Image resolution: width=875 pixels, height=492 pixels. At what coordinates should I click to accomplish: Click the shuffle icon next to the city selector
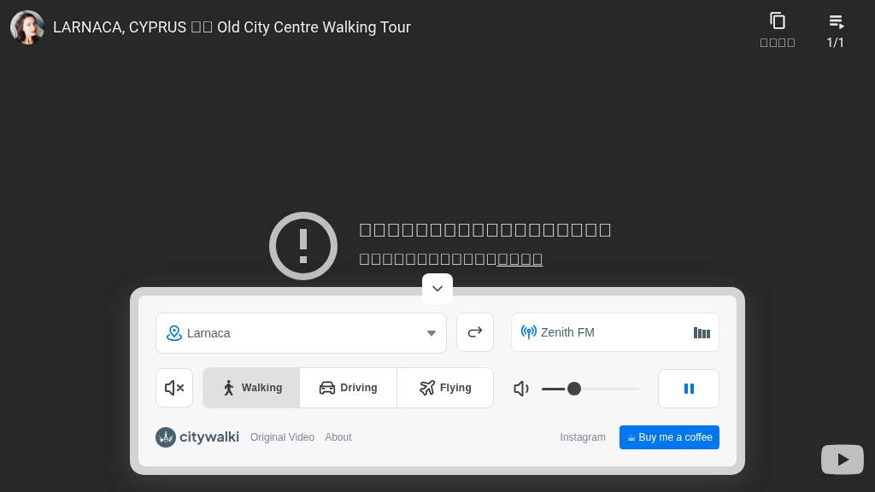pyautogui.click(x=475, y=331)
